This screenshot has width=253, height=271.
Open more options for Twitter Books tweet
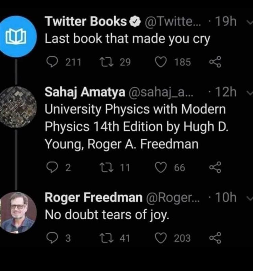click(249, 22)
